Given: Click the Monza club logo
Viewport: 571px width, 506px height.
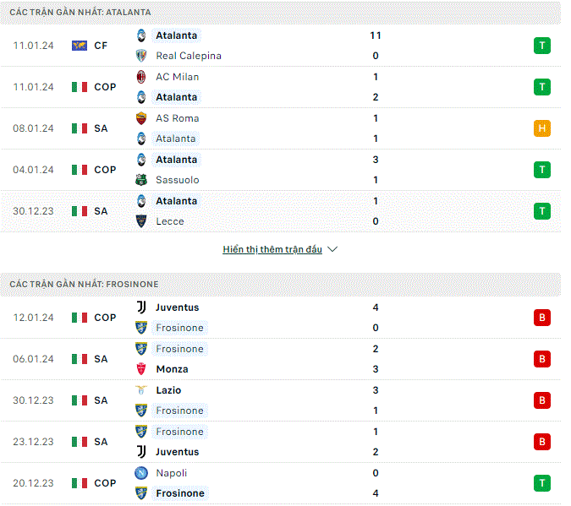Looking at the screenshot, I should [x=141, y=369].
